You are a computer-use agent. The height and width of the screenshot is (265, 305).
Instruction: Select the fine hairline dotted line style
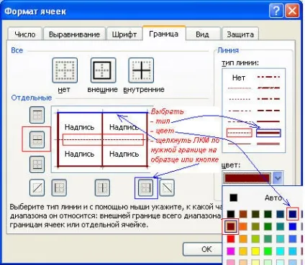(x=240, y=88)
